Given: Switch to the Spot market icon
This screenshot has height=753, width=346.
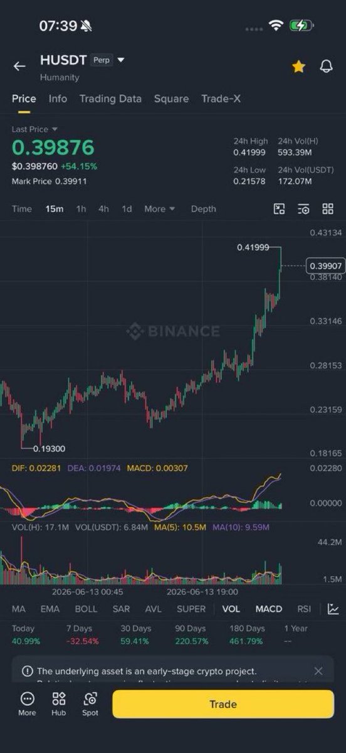Looking at the screenshot, I should point(90,703).
